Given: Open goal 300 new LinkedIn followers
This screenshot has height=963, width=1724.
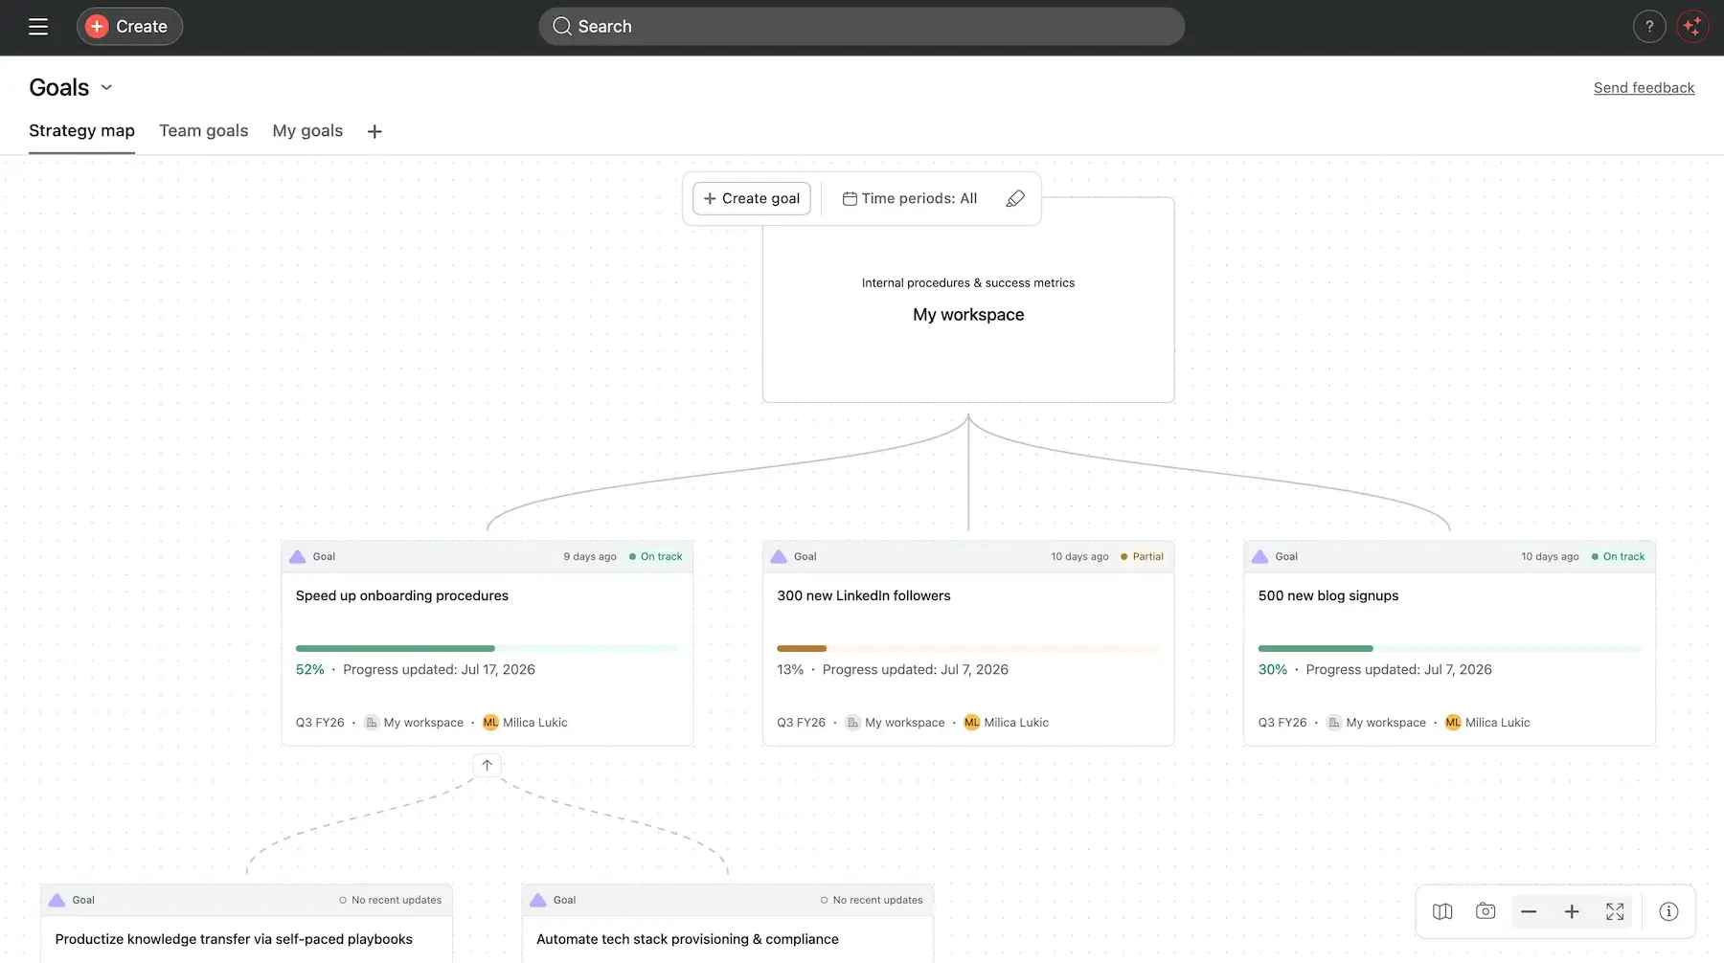Looking at the screenshot, I should [864, 595].
